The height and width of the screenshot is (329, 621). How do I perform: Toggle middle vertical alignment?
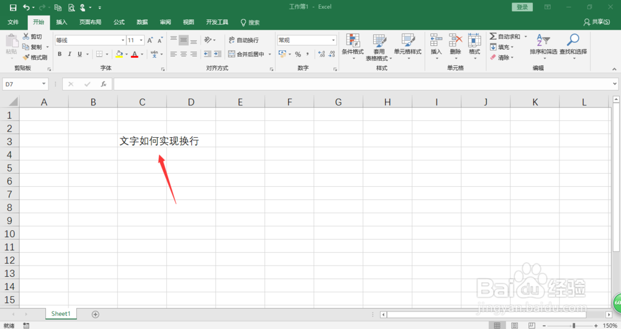(x=183, y=40)
